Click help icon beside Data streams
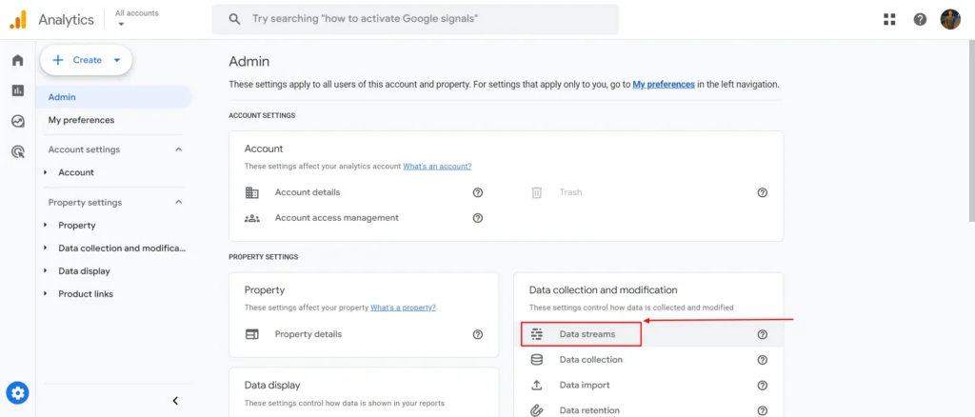Viewport: 975px width, 417px height. tap(763, 334)
